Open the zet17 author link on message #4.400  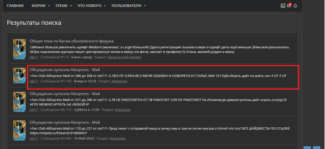coord(34,138)
